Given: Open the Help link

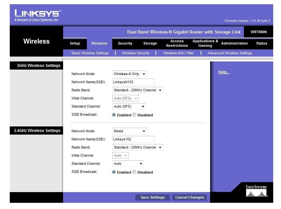Looking at the screenshot, I should click(x=224, y=72).
